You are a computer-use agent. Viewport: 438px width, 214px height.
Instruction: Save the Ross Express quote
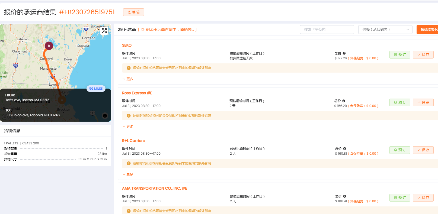(x=423, y=102)
